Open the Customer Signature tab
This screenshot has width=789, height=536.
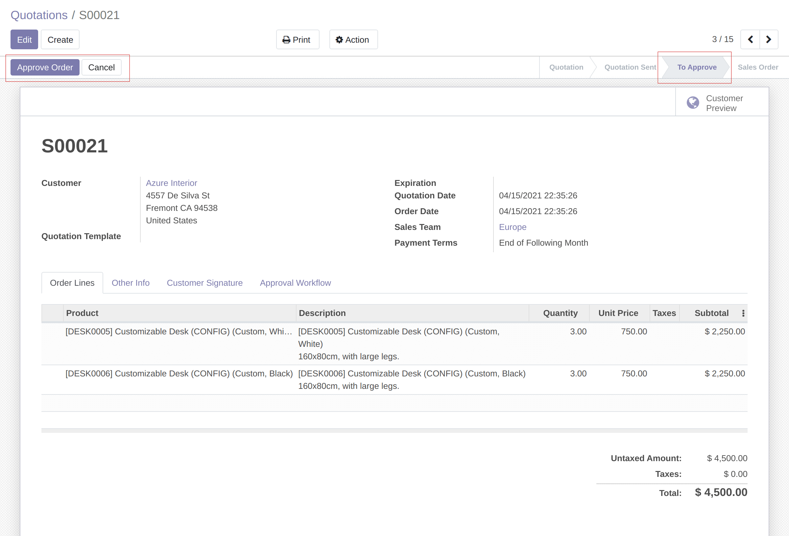[204, 283]
